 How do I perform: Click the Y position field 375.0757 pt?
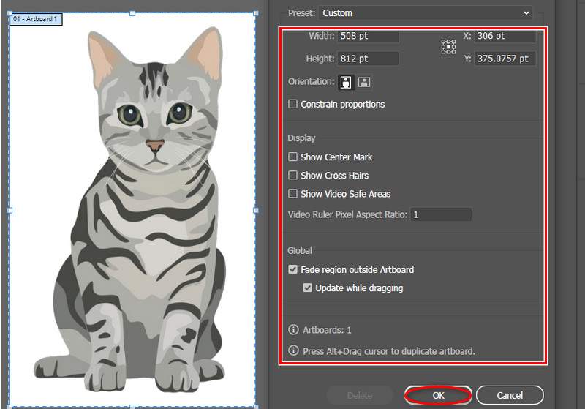click(x=505, y=59)
